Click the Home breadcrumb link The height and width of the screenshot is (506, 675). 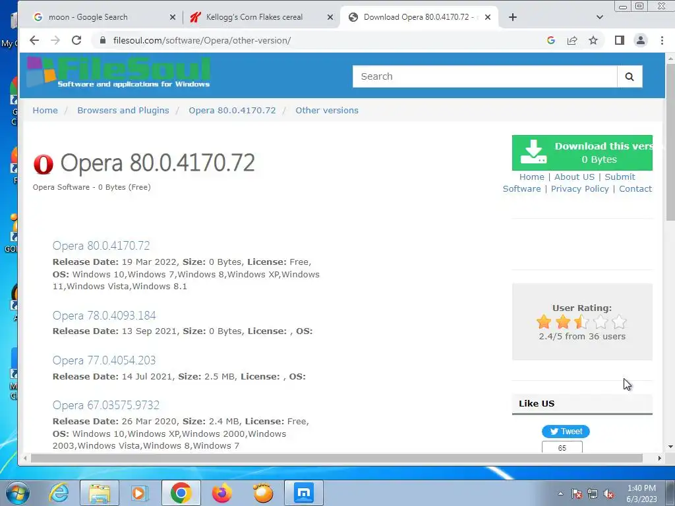[45, 110]
